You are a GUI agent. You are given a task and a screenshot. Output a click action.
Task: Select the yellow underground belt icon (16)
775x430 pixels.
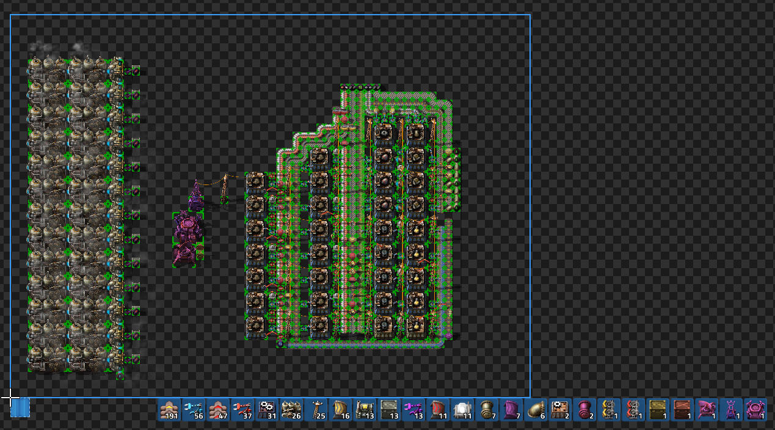(x=340, y=409)
